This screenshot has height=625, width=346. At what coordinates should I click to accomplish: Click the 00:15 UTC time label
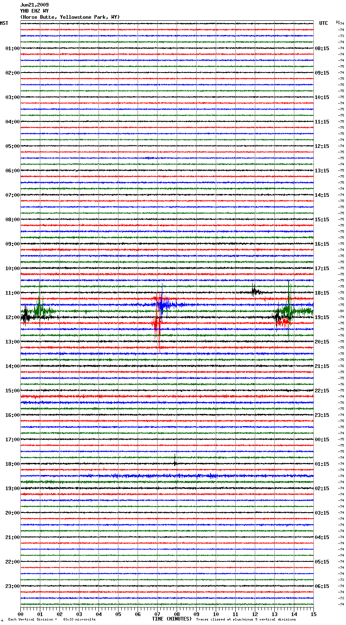click(x=322, y=440)
